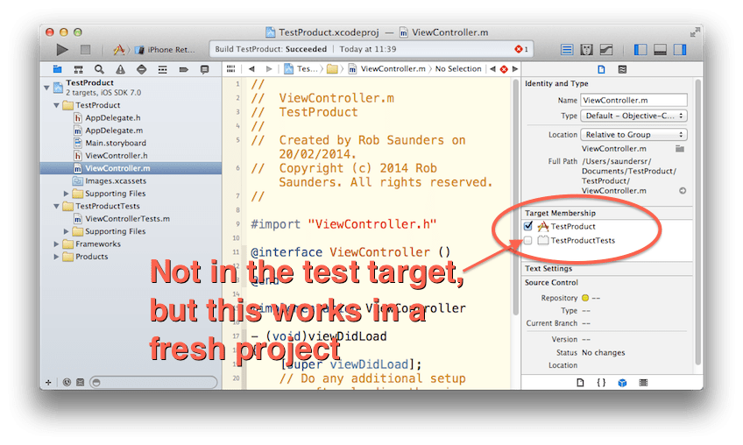Show the File inspector

point(601,69)
